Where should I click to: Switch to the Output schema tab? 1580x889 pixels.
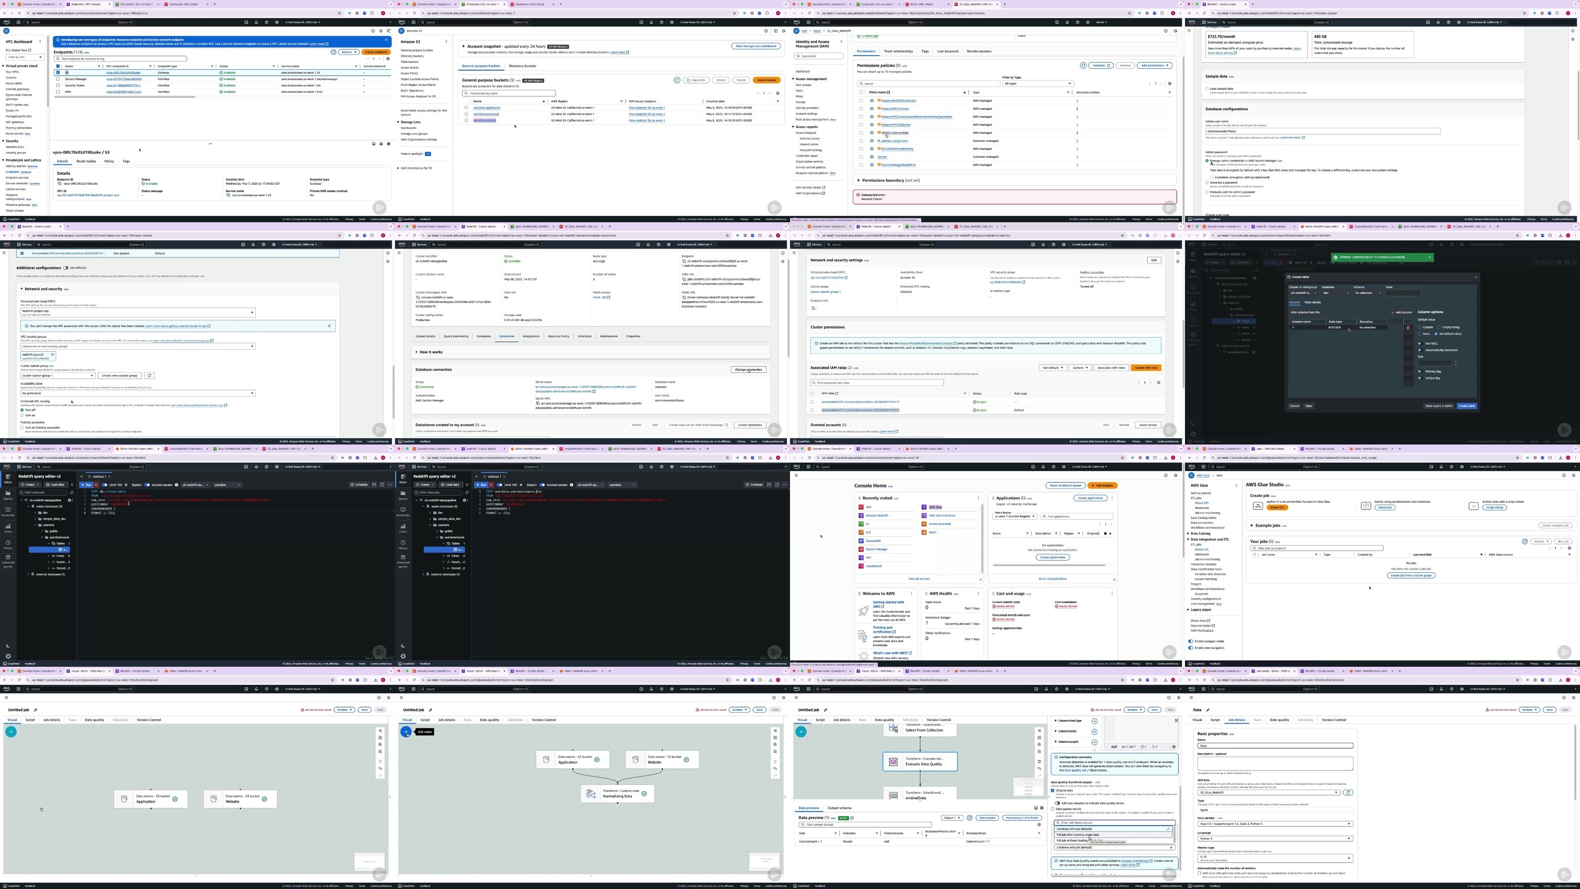(x=839, y=808)
